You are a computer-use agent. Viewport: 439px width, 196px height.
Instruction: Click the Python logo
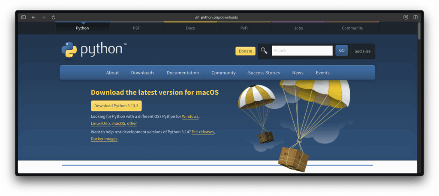[94, 50]
